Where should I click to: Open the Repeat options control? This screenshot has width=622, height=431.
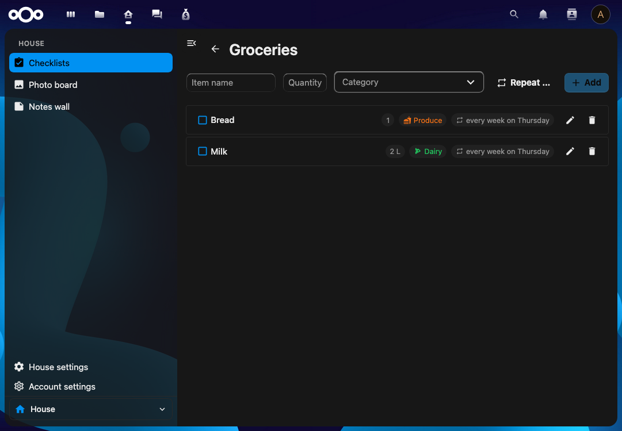522,82
